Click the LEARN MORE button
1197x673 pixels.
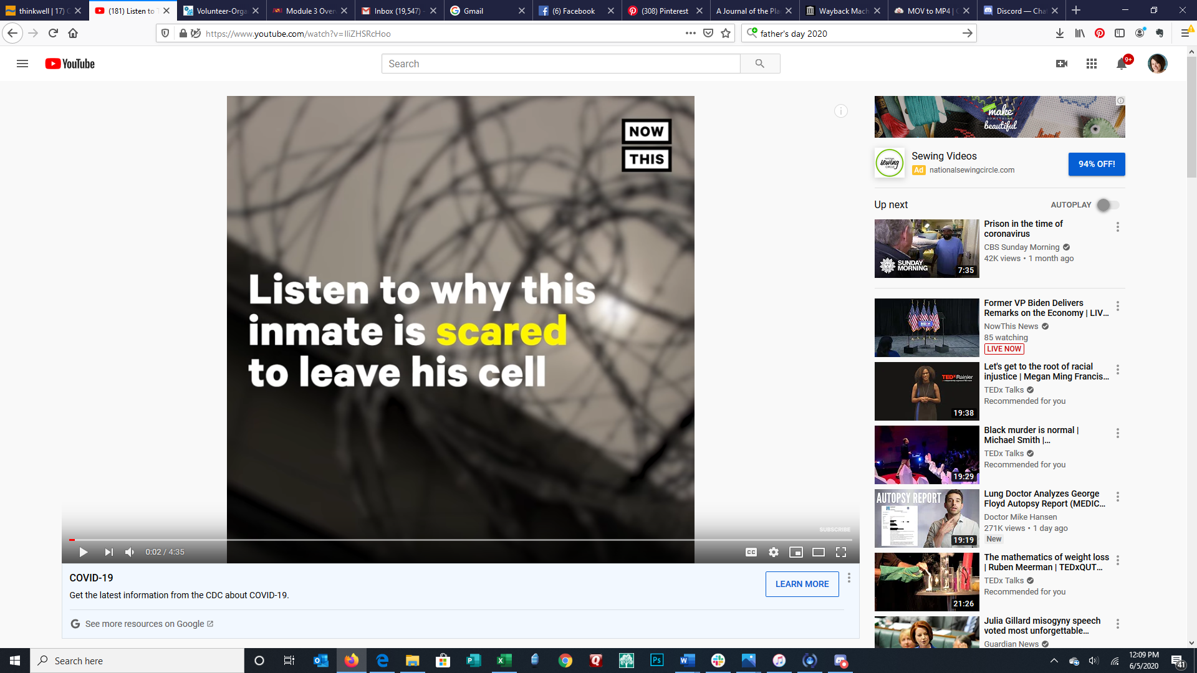coord(802,584)
